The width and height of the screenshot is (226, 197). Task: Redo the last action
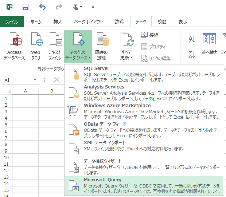[x=59, y=7]
